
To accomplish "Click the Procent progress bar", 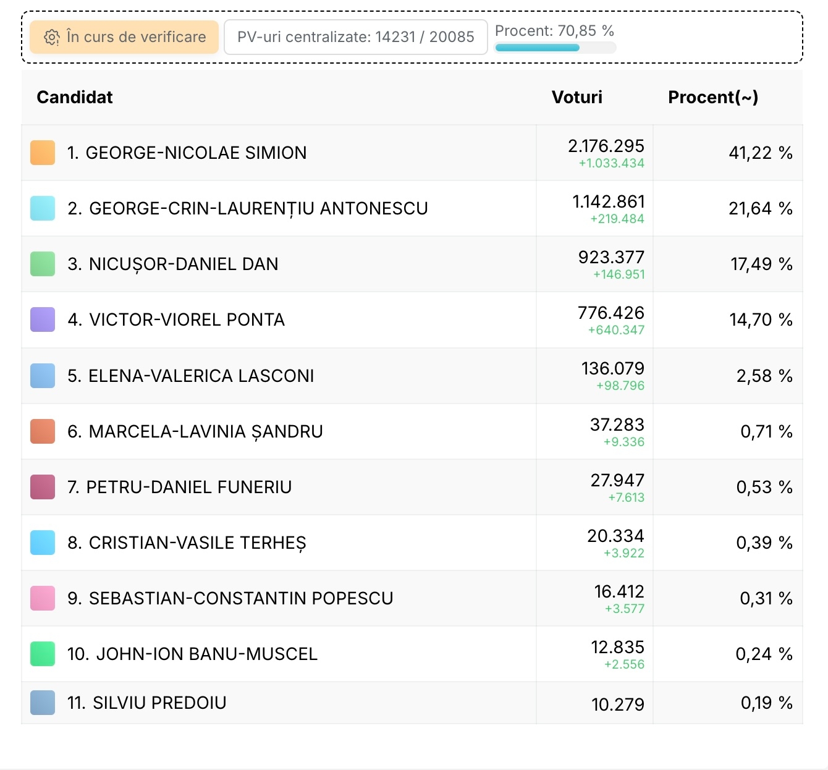I will (555, 48).
